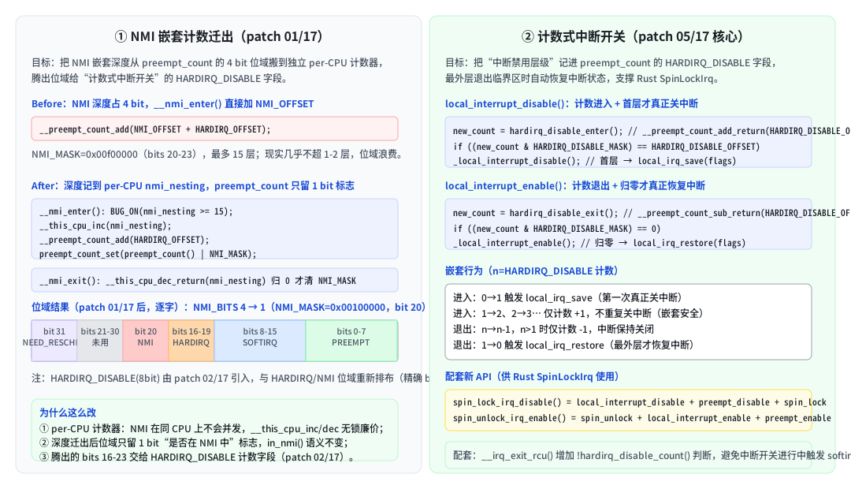Click the heading "① NMI 嵌套计数迁出（patch 01/17）"

click(219, 36)
